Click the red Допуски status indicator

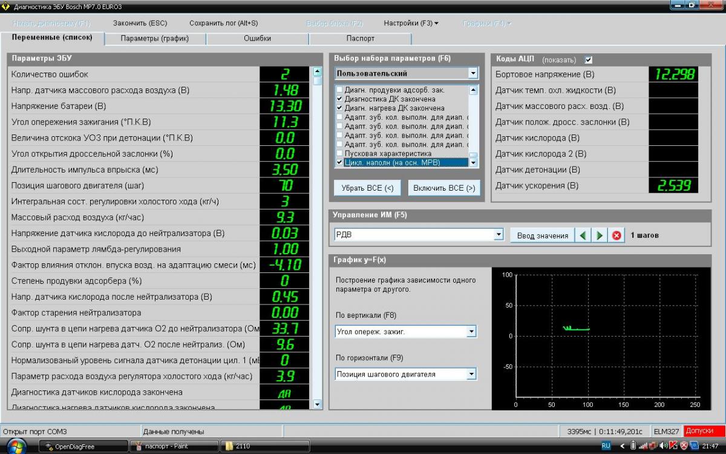point(704,431)
